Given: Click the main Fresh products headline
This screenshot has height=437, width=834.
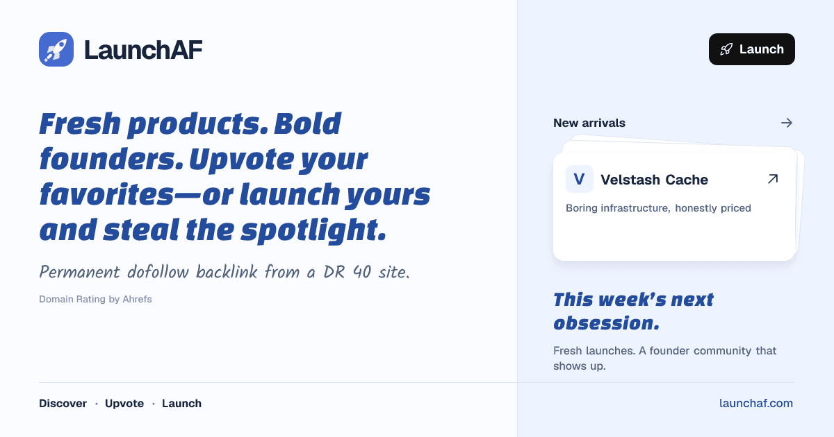Looking at the screenshot, I should pyautogui.click(x=235, y=177).
